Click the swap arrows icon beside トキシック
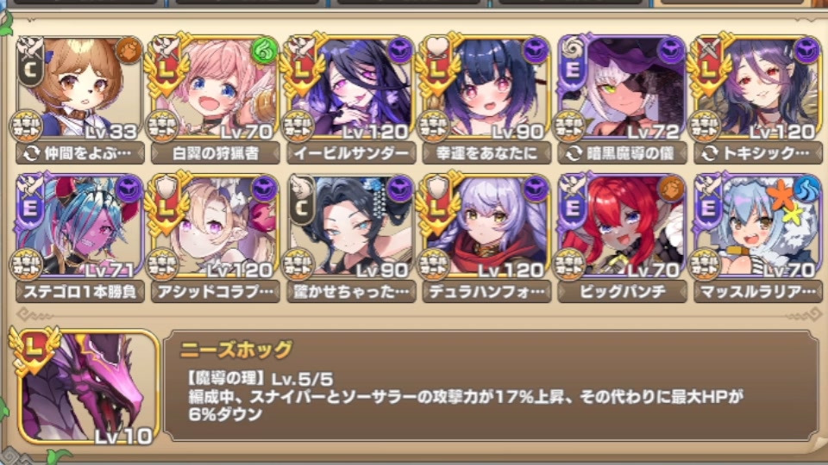 coord(710,153)
